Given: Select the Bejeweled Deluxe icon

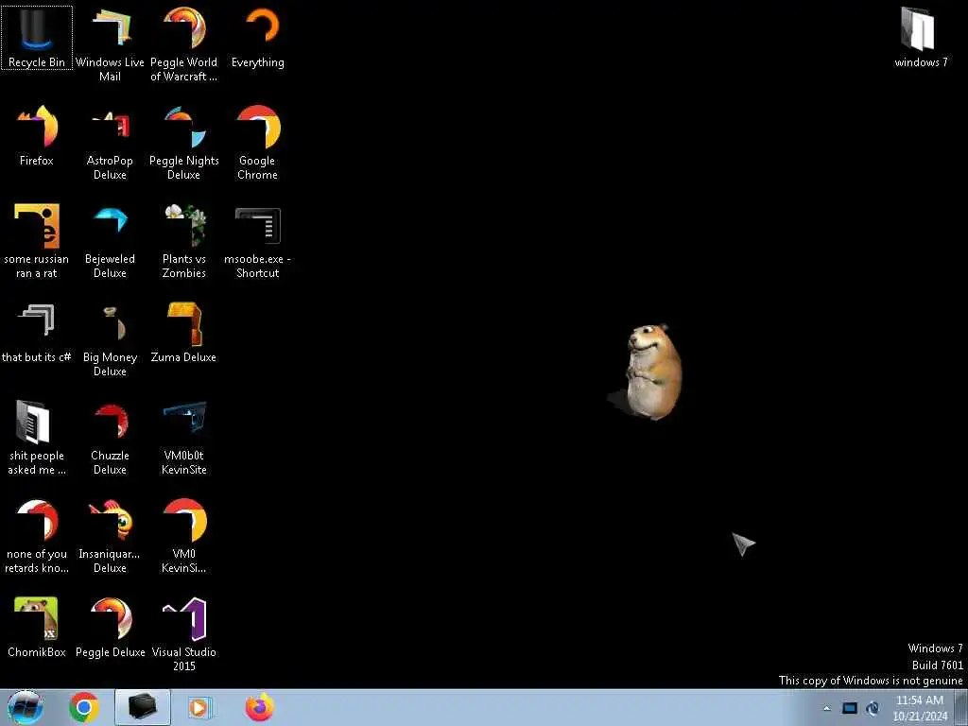Looking at the screenshot, I should tap(110, 241).
